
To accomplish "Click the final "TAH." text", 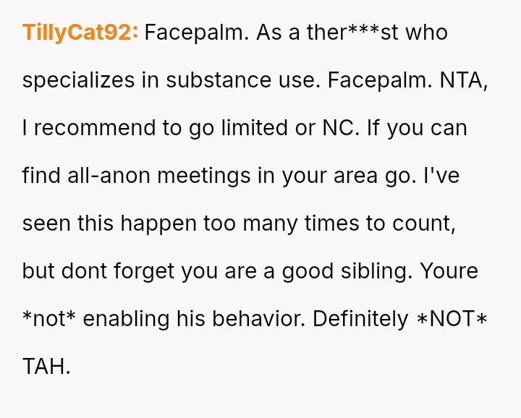I will point(46,367).
